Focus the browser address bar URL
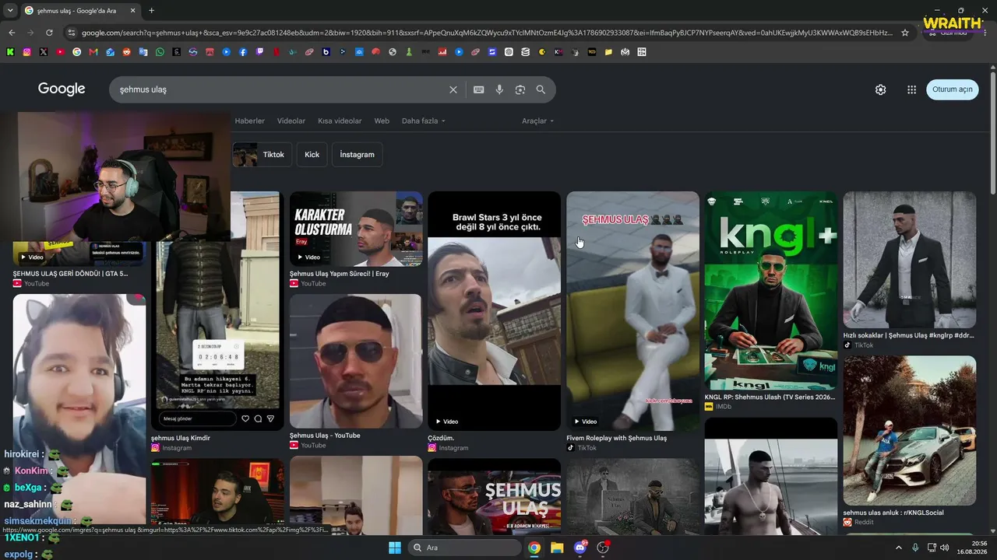 (x=487, y=33)
